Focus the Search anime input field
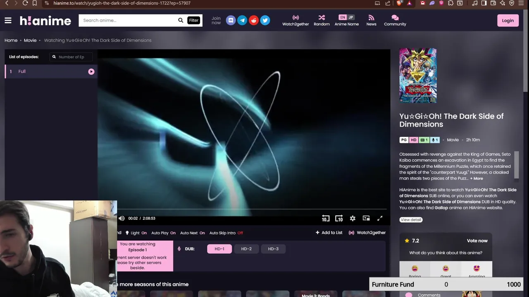 click(128, 20)
